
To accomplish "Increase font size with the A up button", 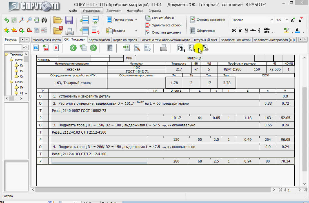I will [x=293, y=20].
